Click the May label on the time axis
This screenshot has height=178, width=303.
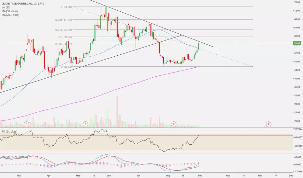tap(78, 175)
